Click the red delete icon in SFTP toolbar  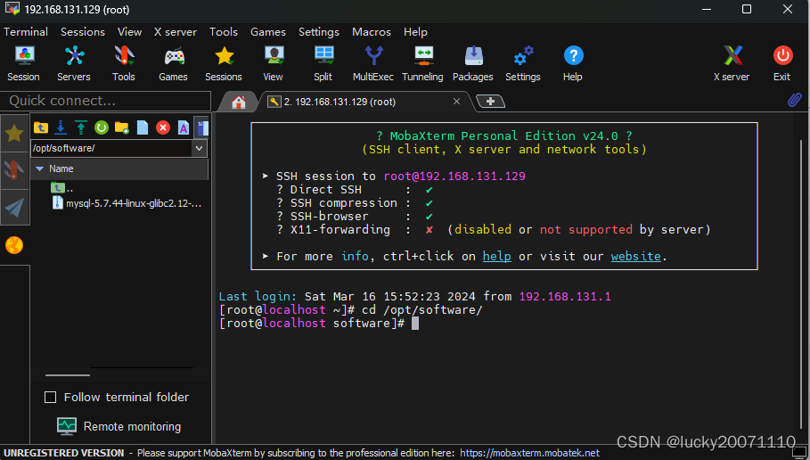(163, 127)
